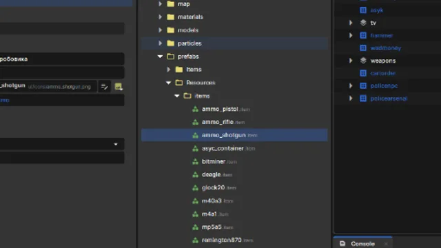The height and width of the screenshot is (248, 441).
Task: Click the Items folder icon
Action: [x=179, y=70]
